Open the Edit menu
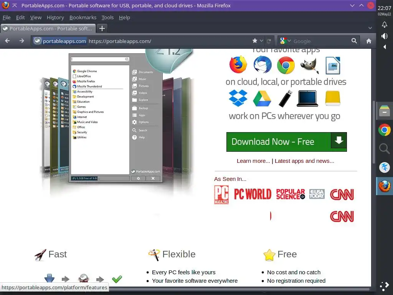This screenshot has width=393, height=295. [20, 18]
